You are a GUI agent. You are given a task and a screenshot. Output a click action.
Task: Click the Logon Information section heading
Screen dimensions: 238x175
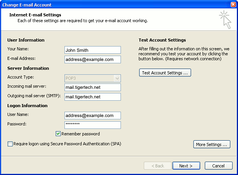[x=27, y=106]
